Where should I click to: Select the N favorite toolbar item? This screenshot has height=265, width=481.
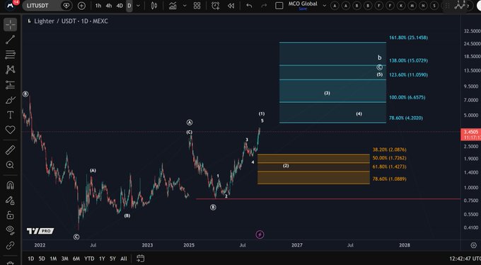pos(423,6)
